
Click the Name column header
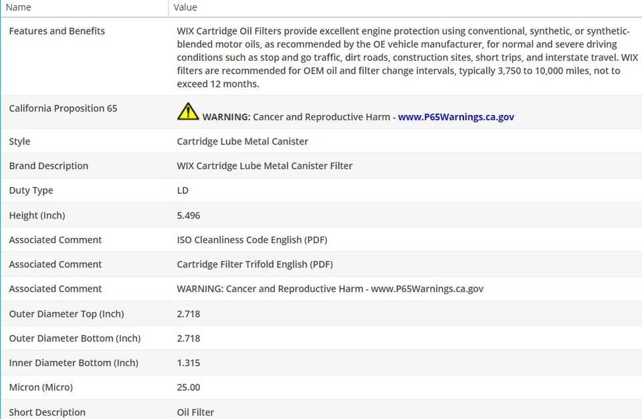coord(19,7)
